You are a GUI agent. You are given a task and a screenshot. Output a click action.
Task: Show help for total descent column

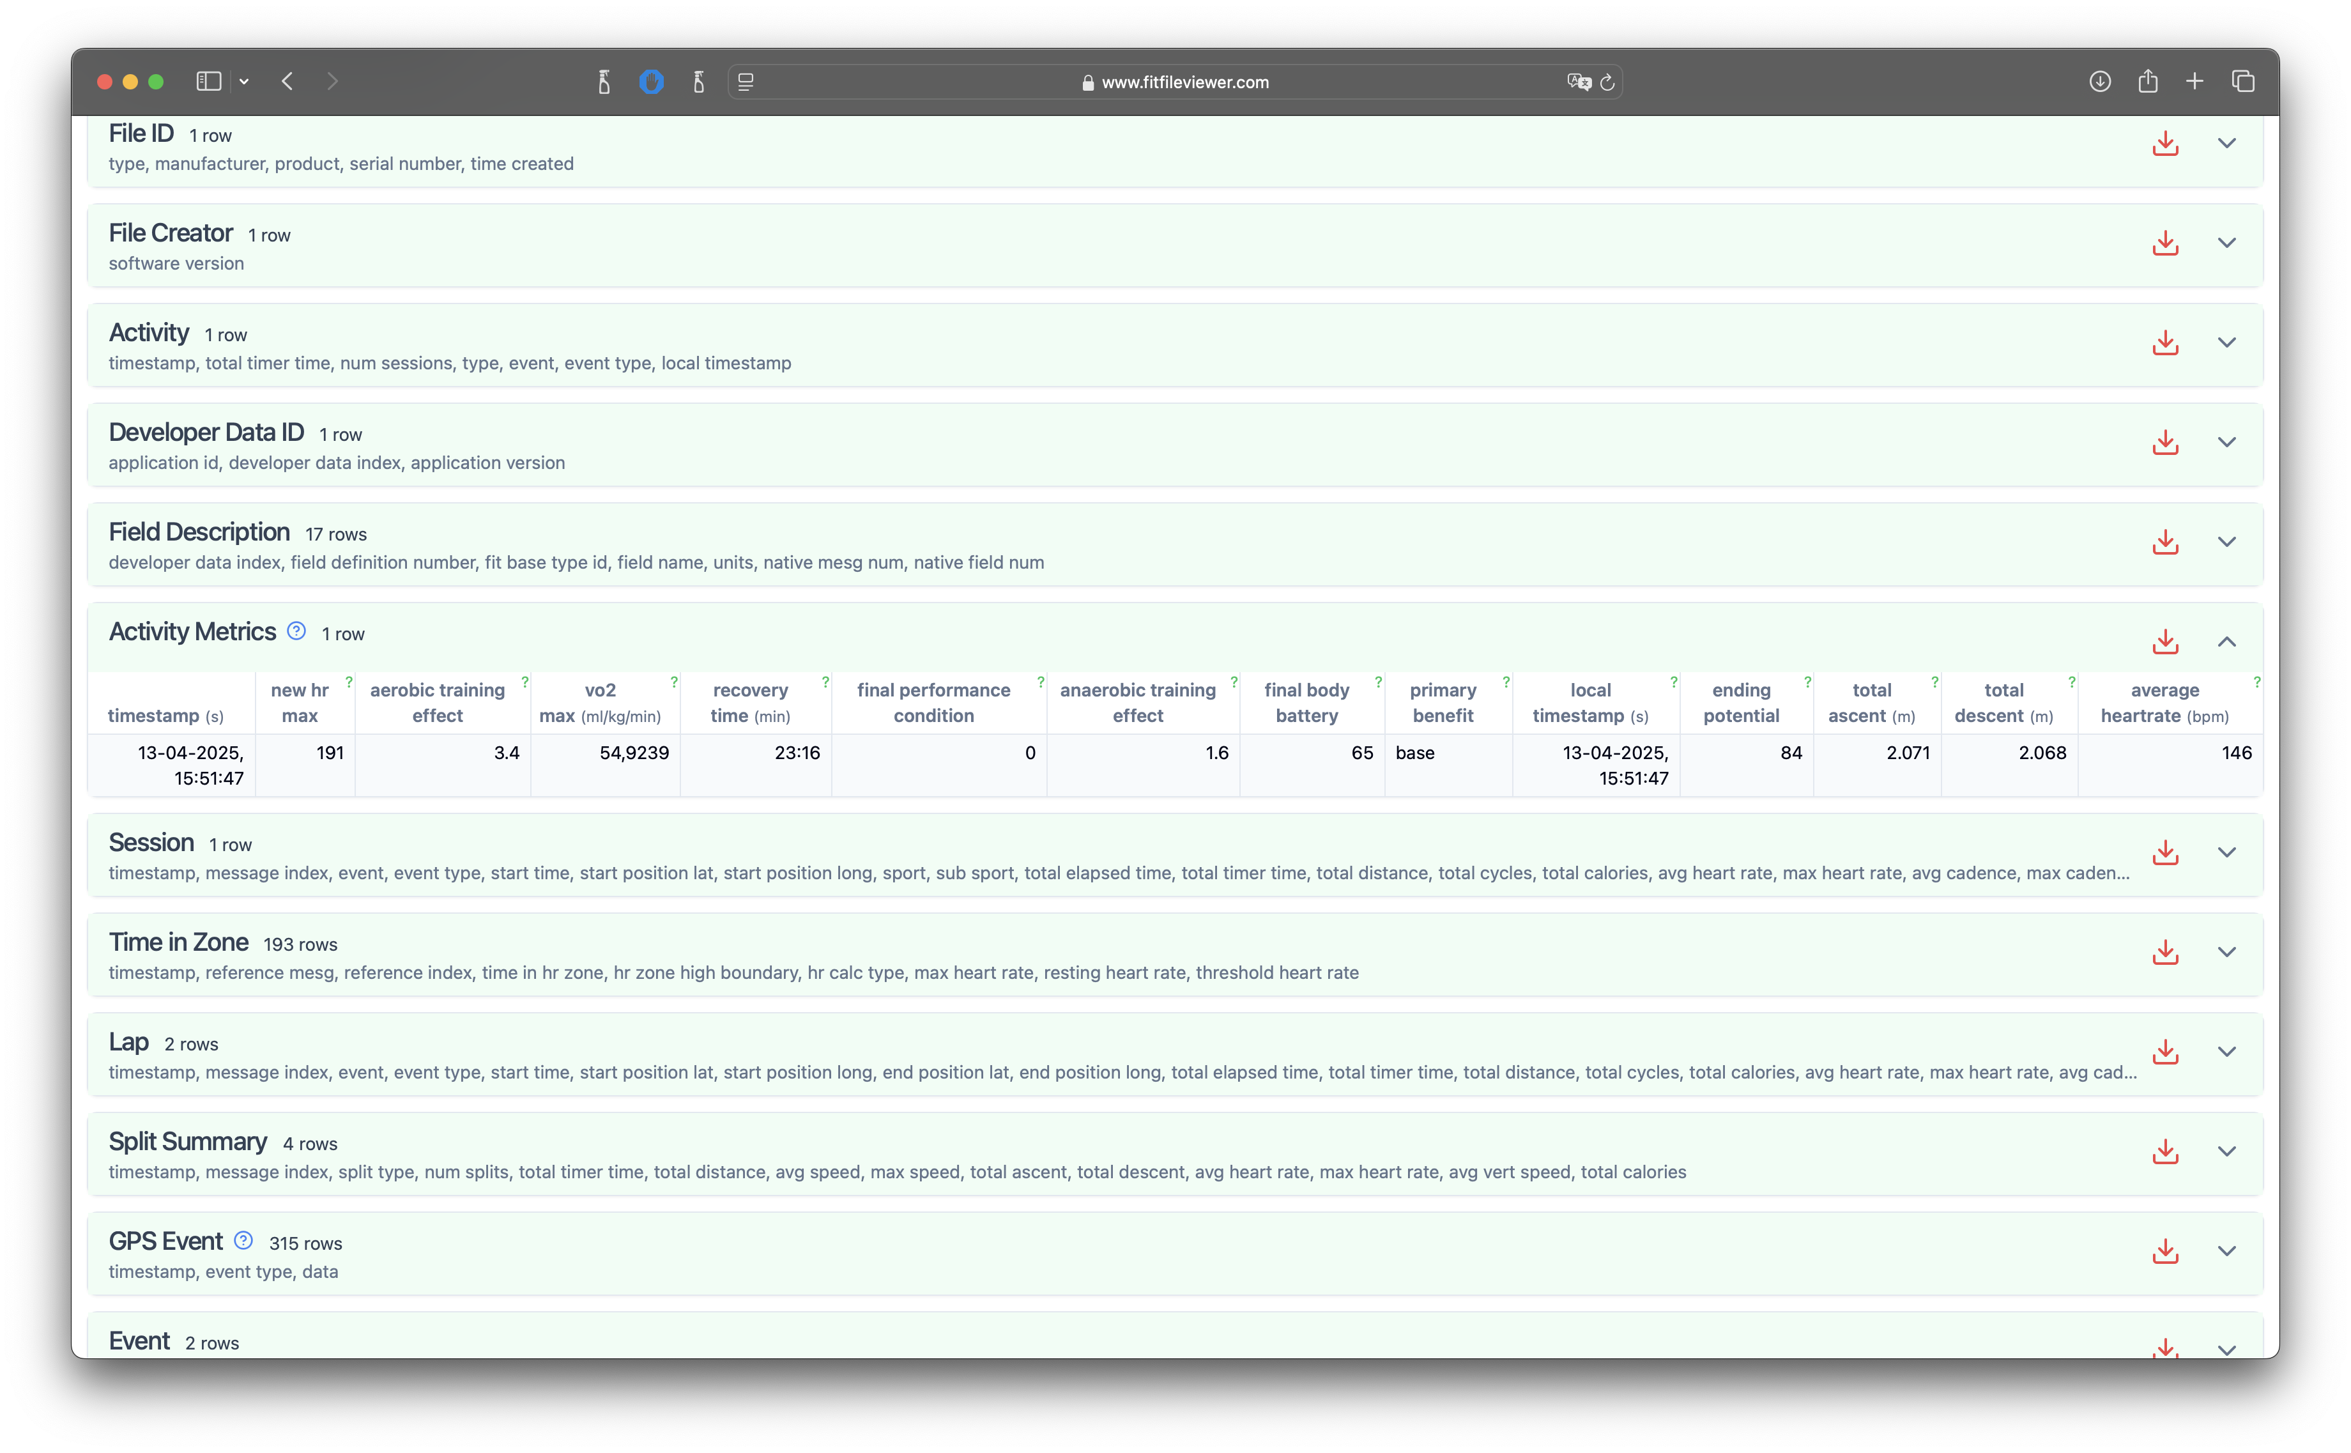pos(2071,681)
